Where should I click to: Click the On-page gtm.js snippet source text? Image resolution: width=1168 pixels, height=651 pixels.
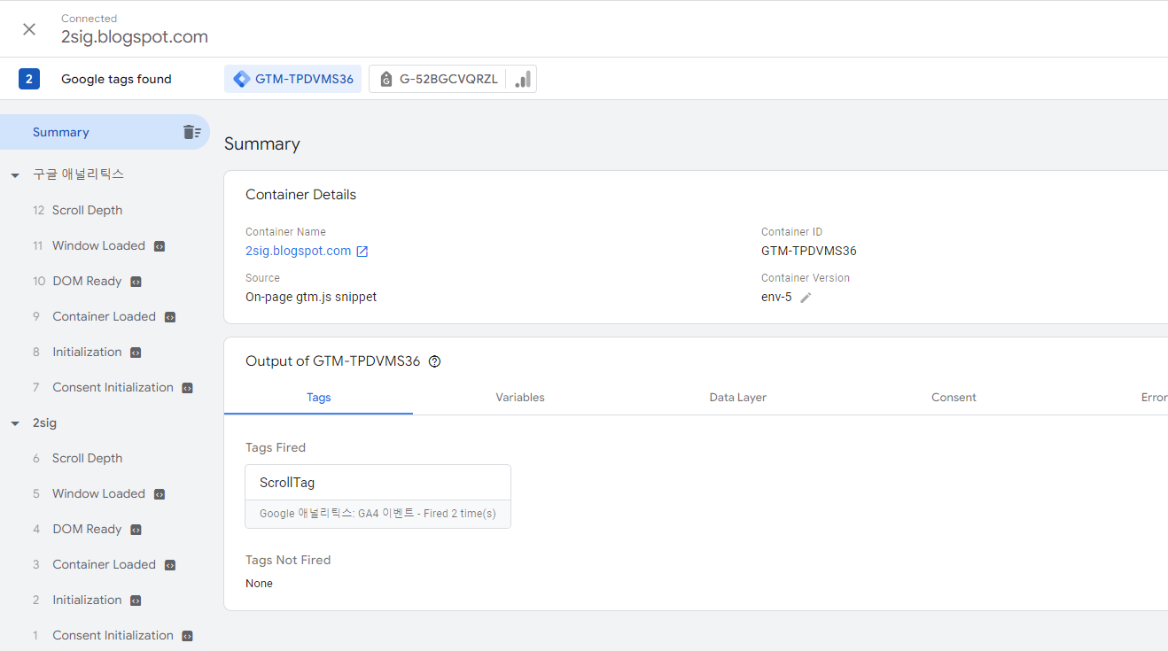pyautogui.click(x=311, y=297)
